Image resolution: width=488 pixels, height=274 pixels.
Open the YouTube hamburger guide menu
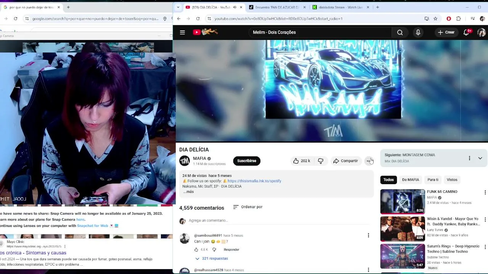[182, 32]
